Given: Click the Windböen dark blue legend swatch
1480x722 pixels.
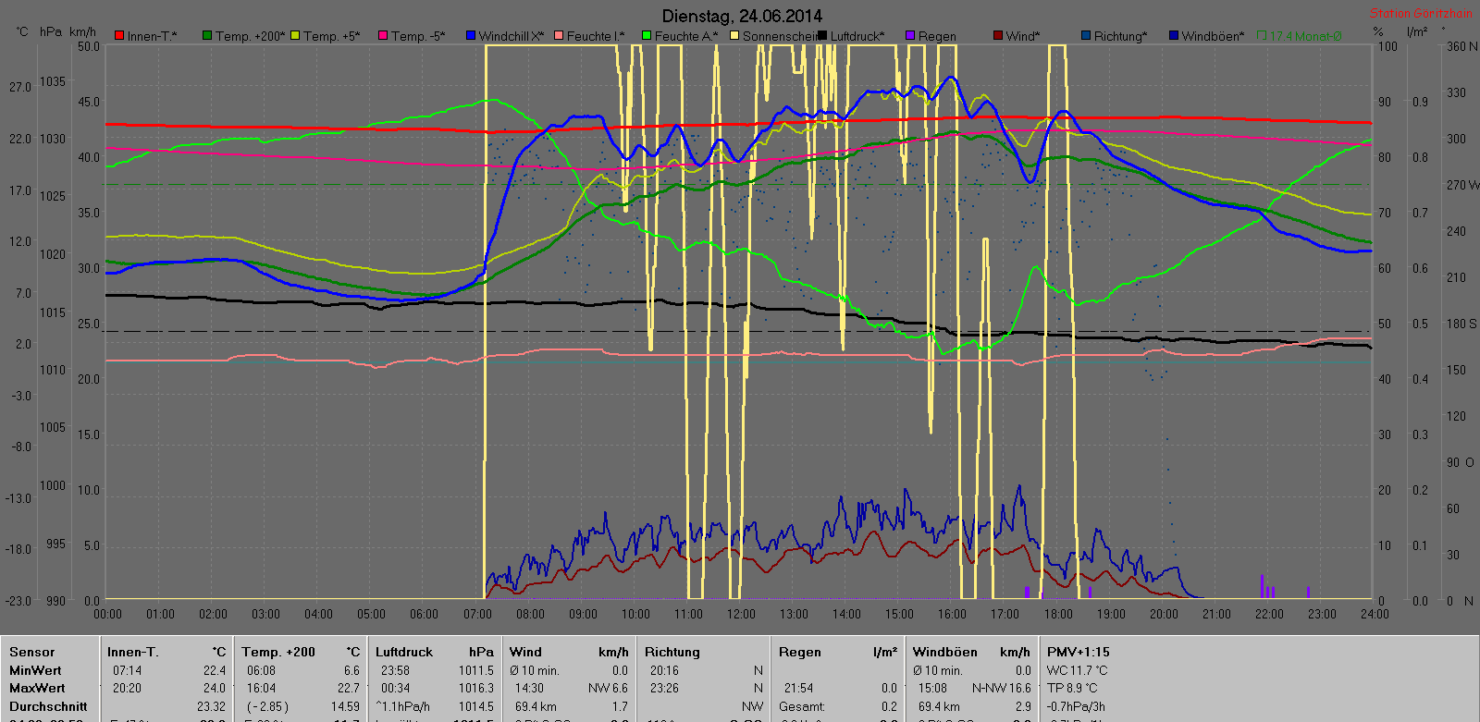Looking at the screenshot, I should pyautogui.click(x=1174, y=36).
